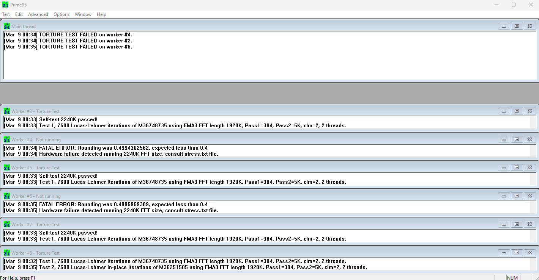Close the Worker #5 child window
Viewport: 539px width, 280px height.
tap(530, 167)
